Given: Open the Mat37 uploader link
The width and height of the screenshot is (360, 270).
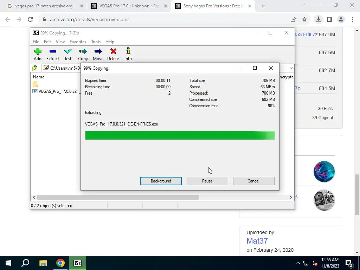Looking at the screenshot, I should [257, 241].
